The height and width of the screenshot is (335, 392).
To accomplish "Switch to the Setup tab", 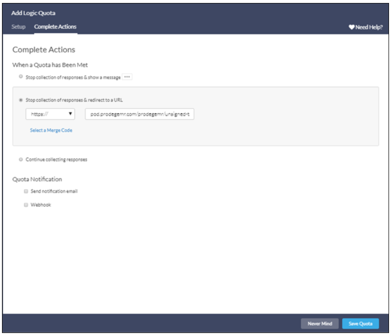I will pos(18,27).
